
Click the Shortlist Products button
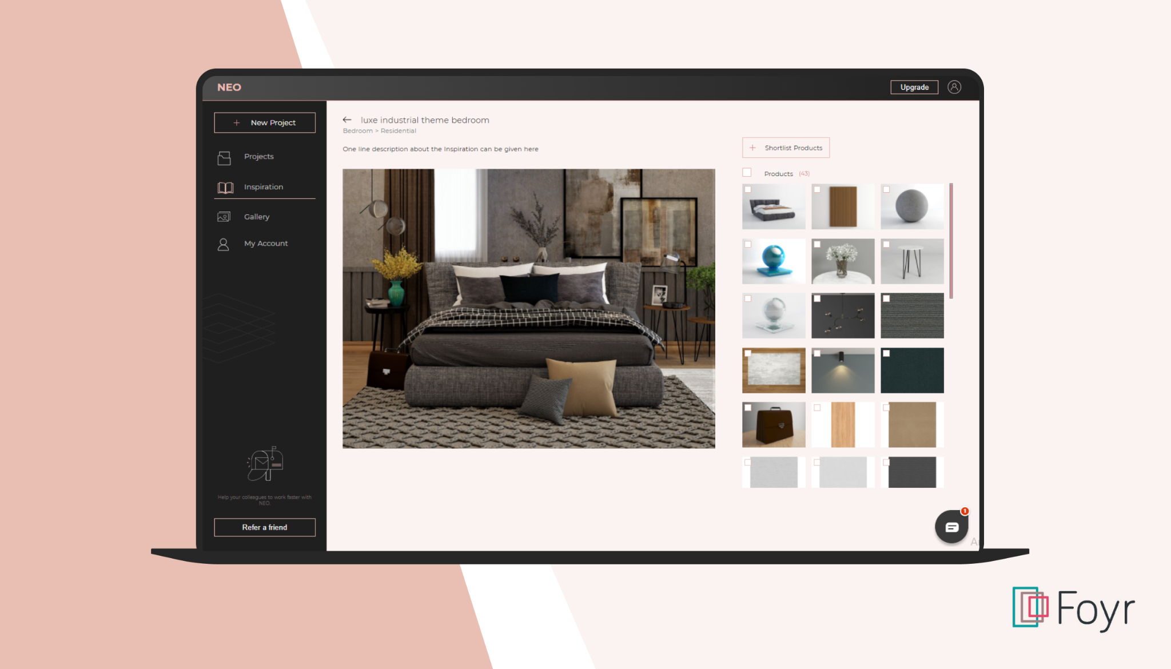pyautogui.click(x=786, y=148)
